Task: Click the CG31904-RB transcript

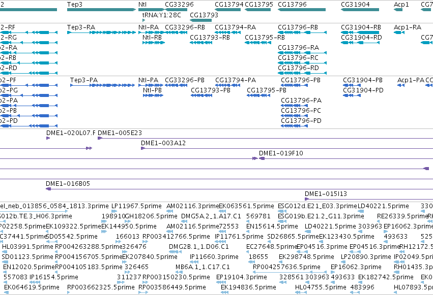Action: click(x=360, y=32)
